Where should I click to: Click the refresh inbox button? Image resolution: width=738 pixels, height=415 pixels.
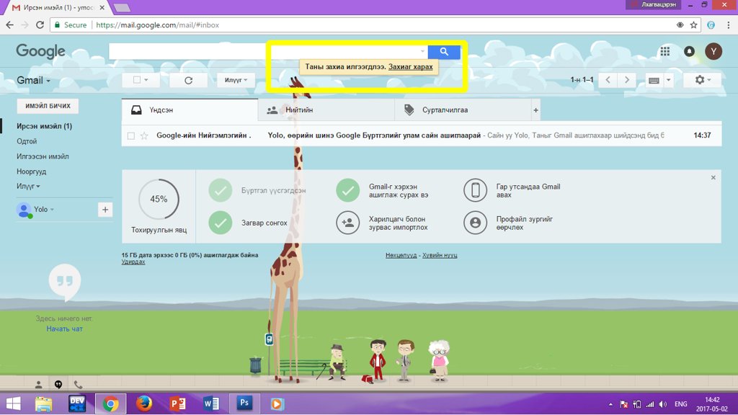pos(189,80)
